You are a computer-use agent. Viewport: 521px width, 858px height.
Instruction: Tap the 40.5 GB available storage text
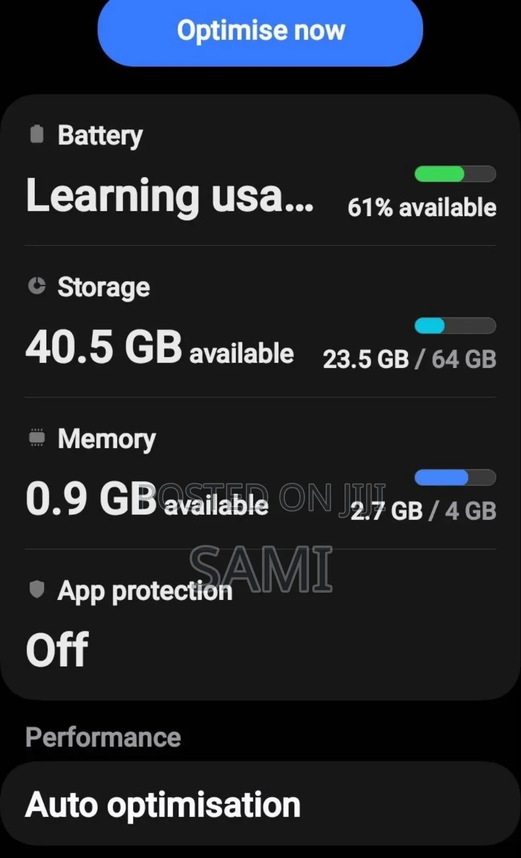click(159, 347)
